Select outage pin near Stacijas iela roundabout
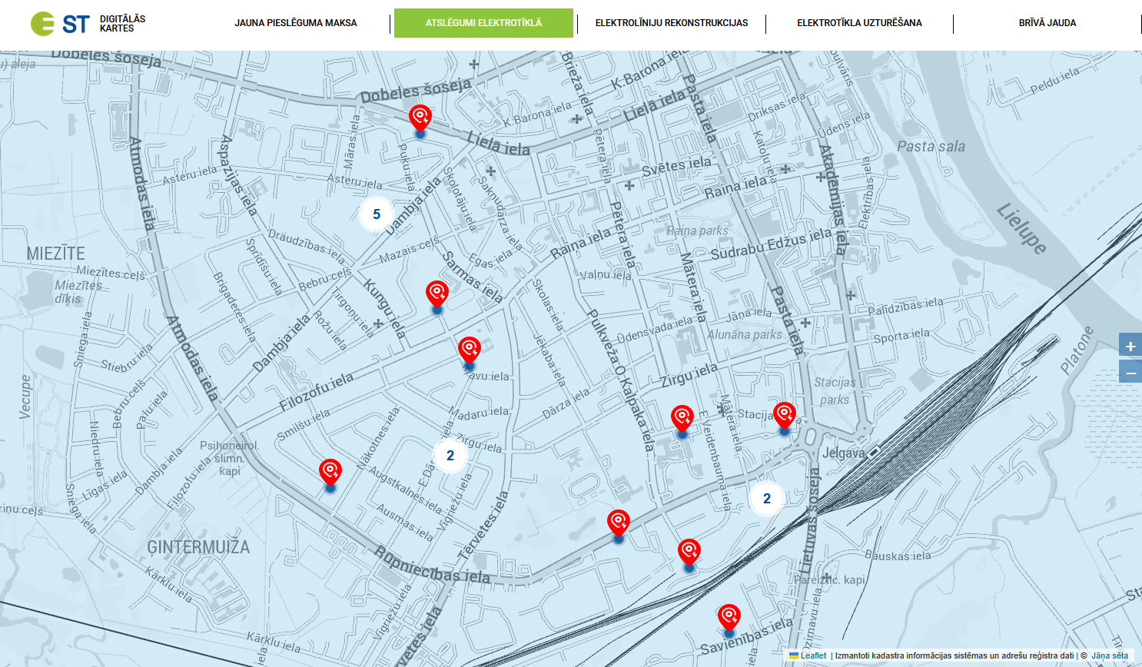The height and width of the screenshot is (667, 1142). [784, 416]
